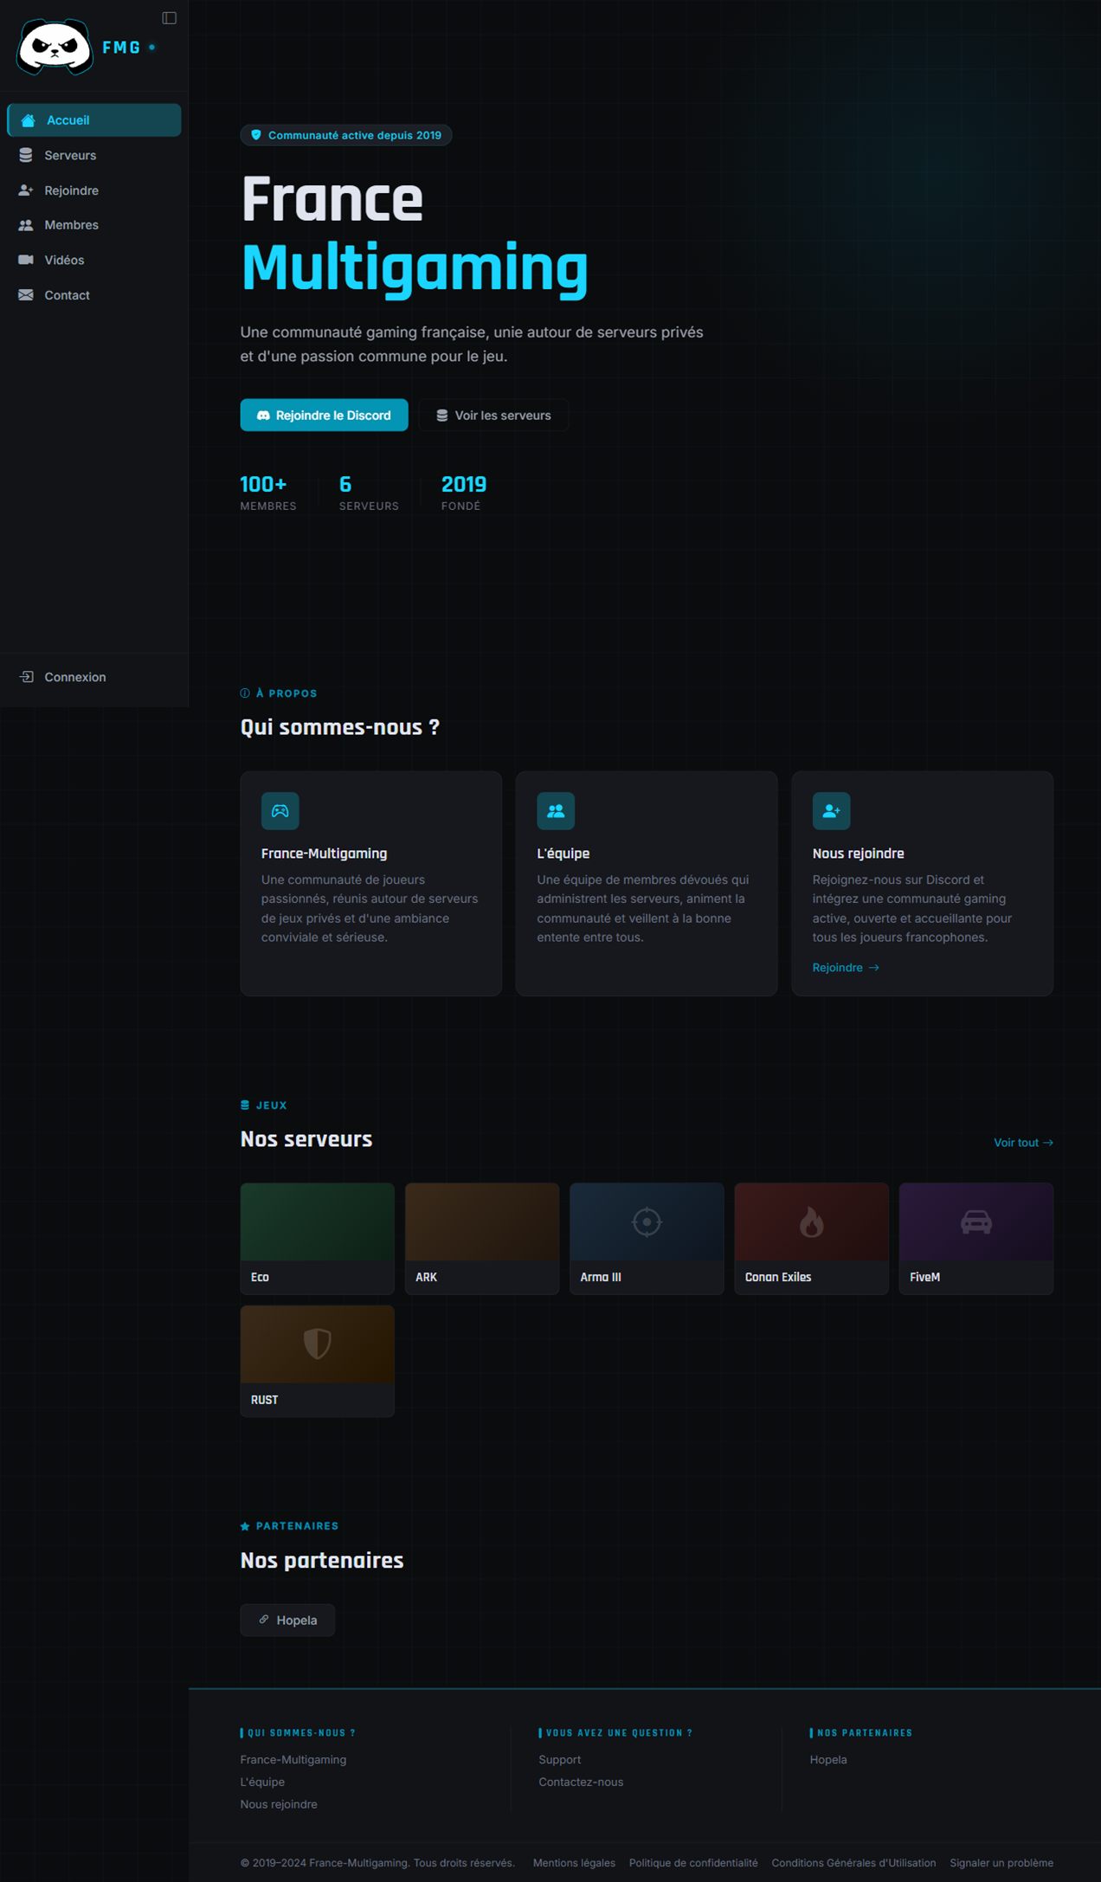This screenshot has width=1101, height=1882.
Task: Click the France-Multigaming footer link
Action: (293, 1760)
